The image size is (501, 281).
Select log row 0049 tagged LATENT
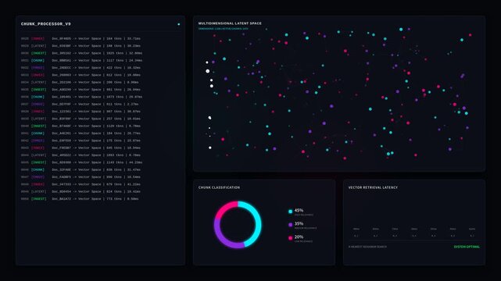click(x=81, y=192)
